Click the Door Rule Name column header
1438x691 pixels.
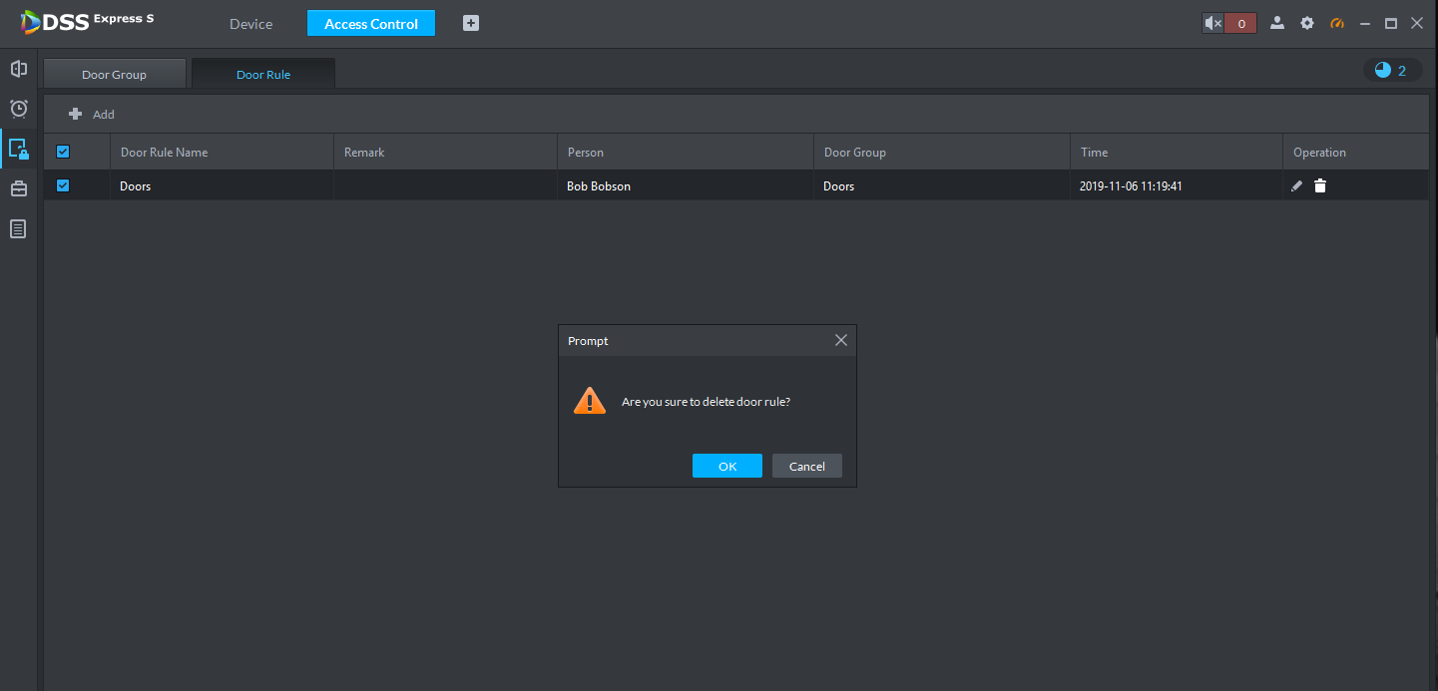[x=222, y=153]
